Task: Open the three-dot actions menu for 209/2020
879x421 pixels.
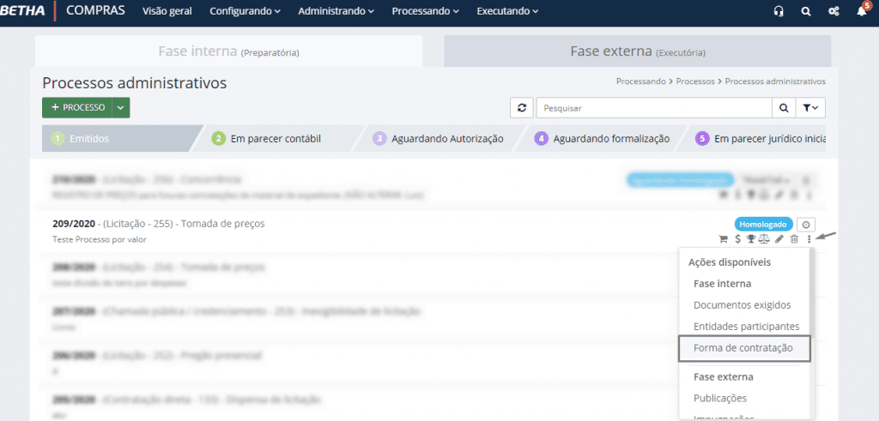Action: [809, 239]
